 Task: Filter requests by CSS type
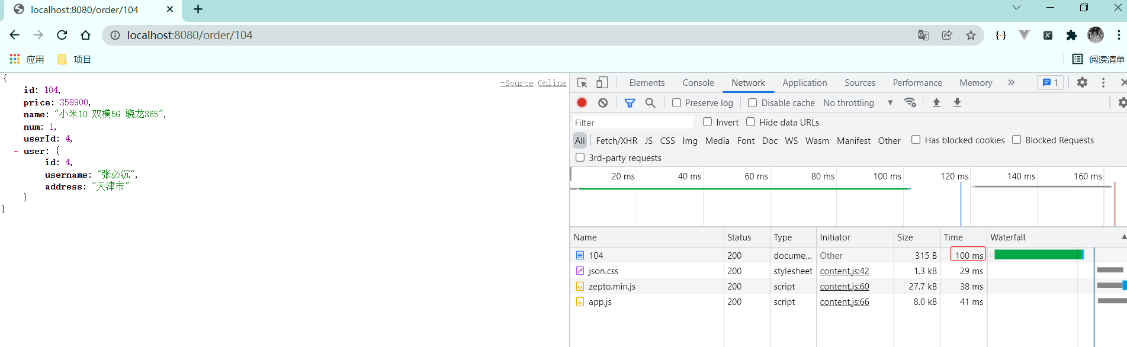pos(667,141)
